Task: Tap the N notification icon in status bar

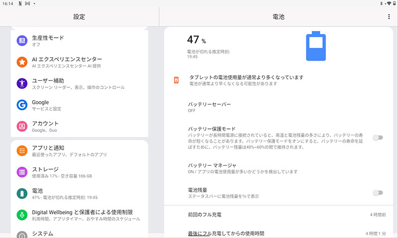Action: pos(20,3)
